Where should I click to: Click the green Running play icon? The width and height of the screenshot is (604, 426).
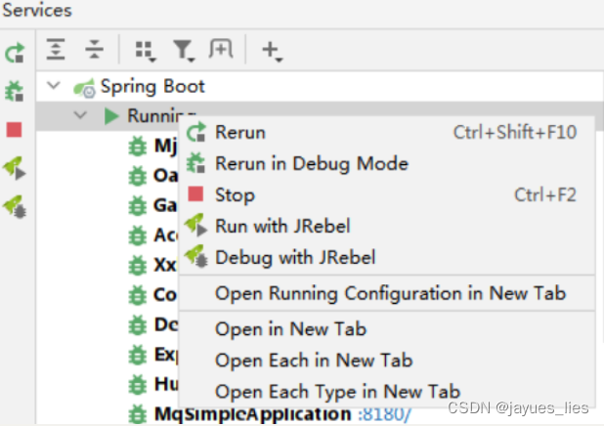(111, 115)
